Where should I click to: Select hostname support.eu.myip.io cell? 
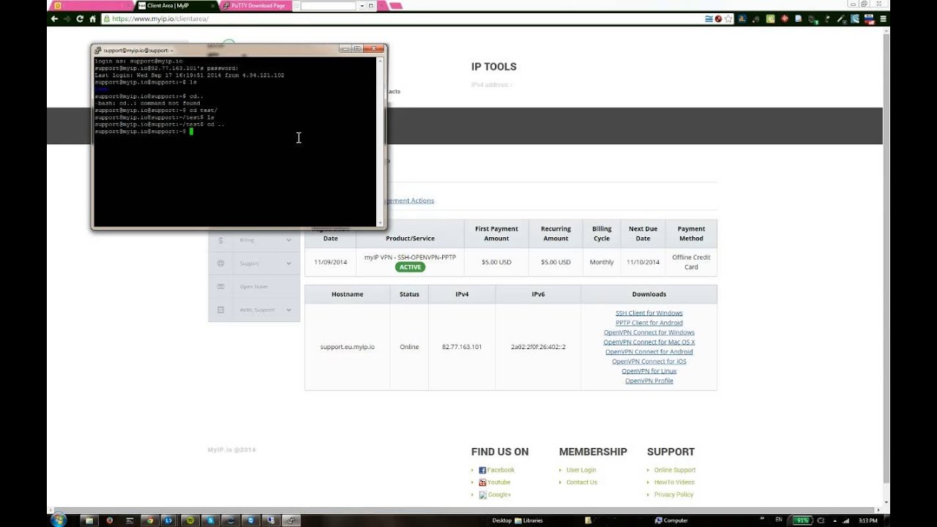point(347,347)
